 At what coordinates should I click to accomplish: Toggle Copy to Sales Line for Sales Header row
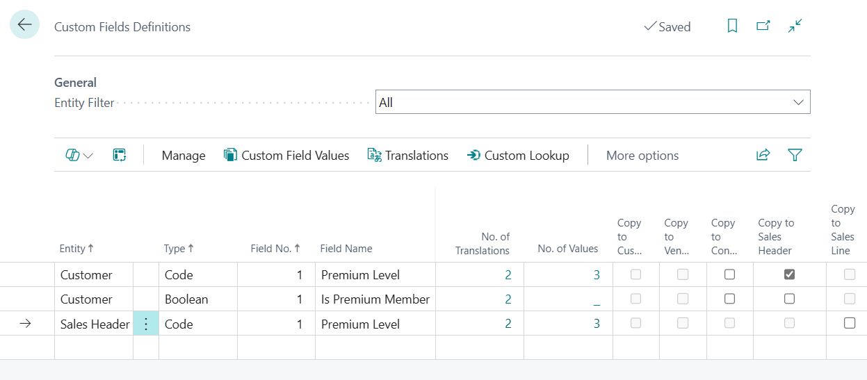[x=849, y=323]
